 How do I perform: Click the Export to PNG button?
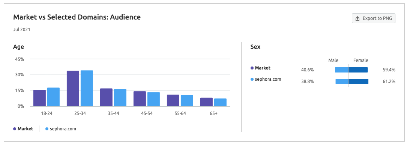(x=373, y=18)
